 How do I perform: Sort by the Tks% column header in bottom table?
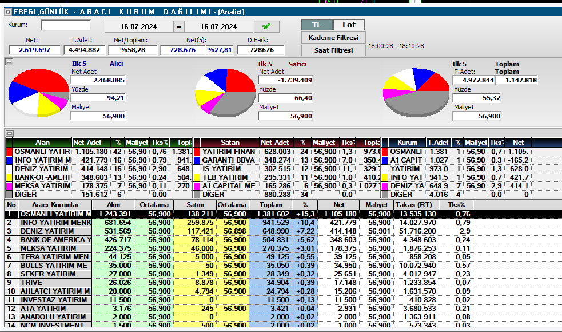click(456, 205)
